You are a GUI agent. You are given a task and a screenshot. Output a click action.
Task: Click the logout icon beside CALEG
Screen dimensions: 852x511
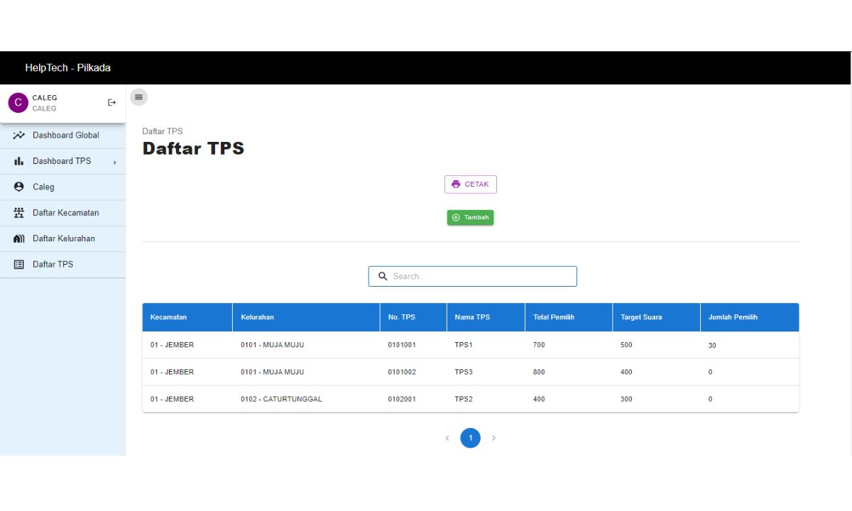(x=111, y=103)
